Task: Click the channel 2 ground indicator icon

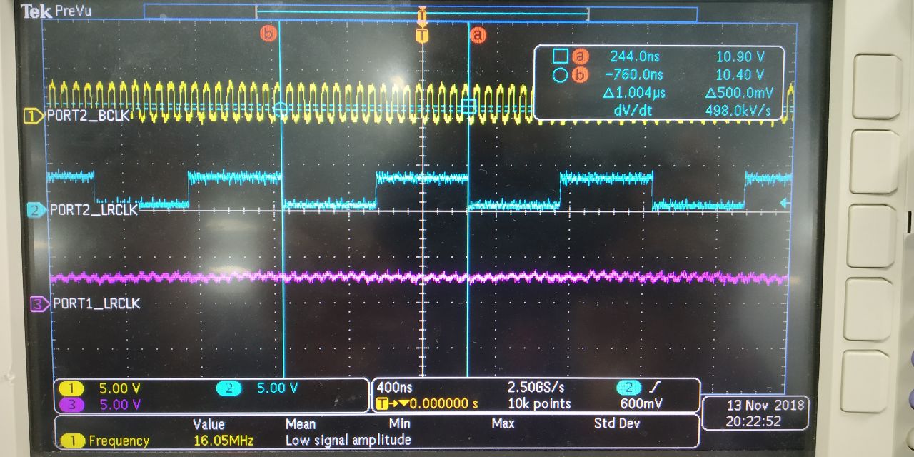Action: tap(36, 209)
